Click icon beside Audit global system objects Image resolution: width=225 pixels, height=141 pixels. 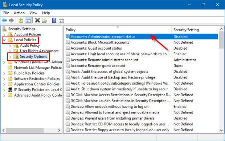point(67,72)
